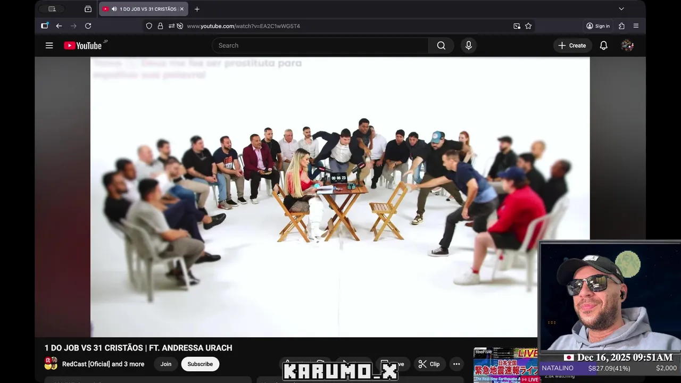This screenshot has width=681, height=383.
Task: Open the RedCast channel avatar
Action: pyautogui.click(x=51, y=364)
